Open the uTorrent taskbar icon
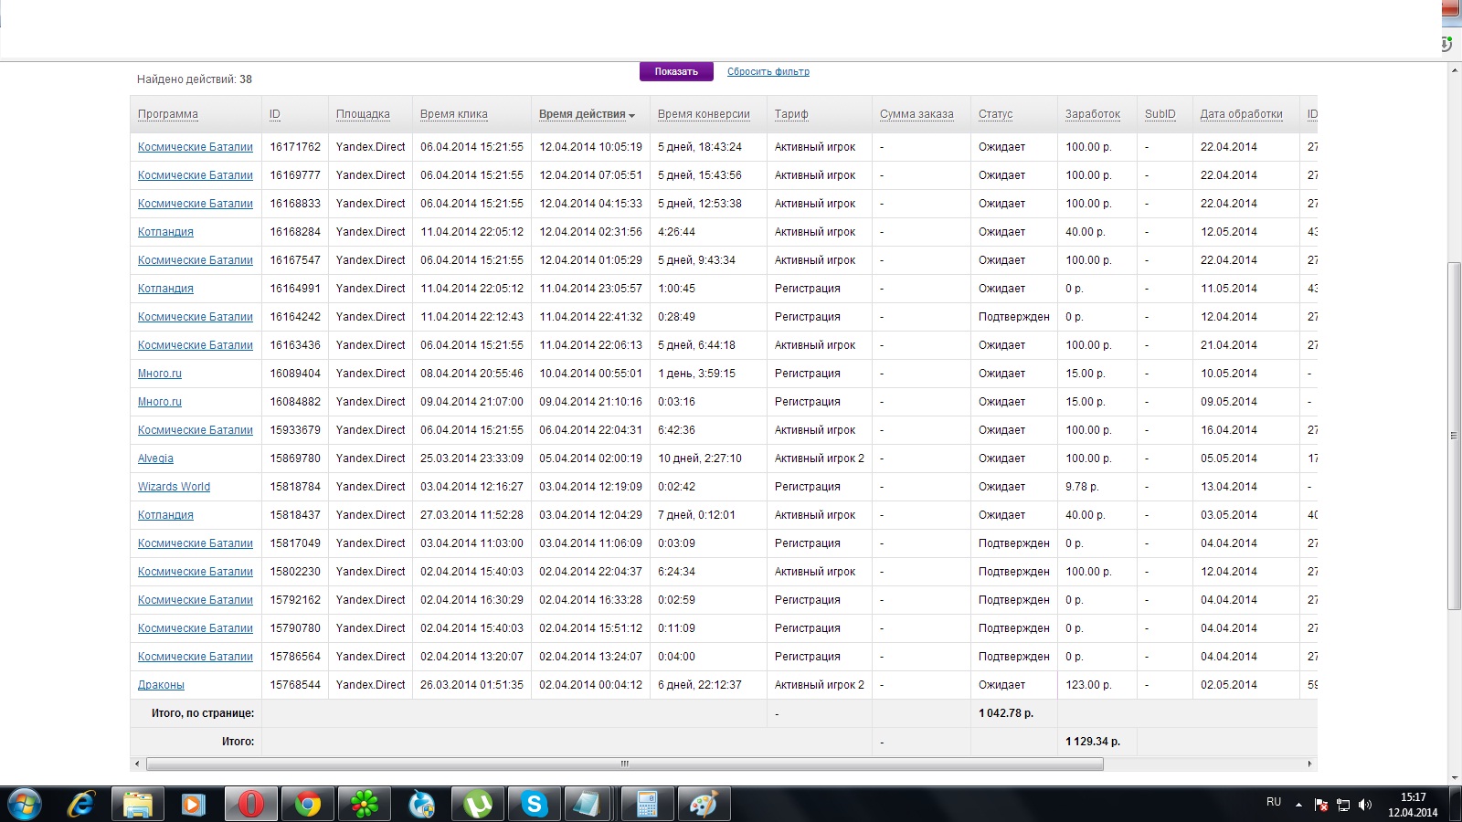Image resolution: width=1462 pixels, height=822 pixels. pyautogui.click(x=477, y=805)
